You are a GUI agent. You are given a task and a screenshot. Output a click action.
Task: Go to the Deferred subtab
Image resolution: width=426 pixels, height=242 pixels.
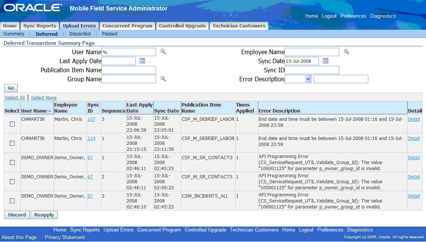tap(47, 34)
